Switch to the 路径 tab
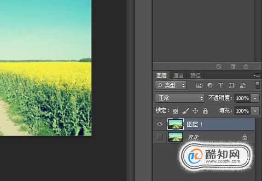This screenshot has width=262, height=181. (x=195, y=76)
